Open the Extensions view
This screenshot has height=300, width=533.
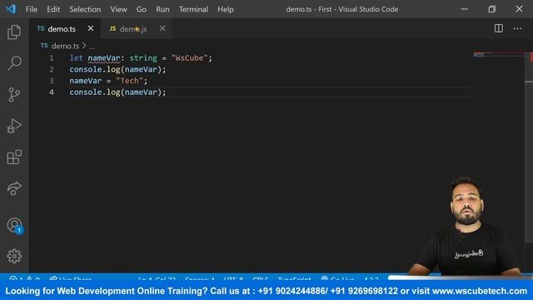(14, 157)
